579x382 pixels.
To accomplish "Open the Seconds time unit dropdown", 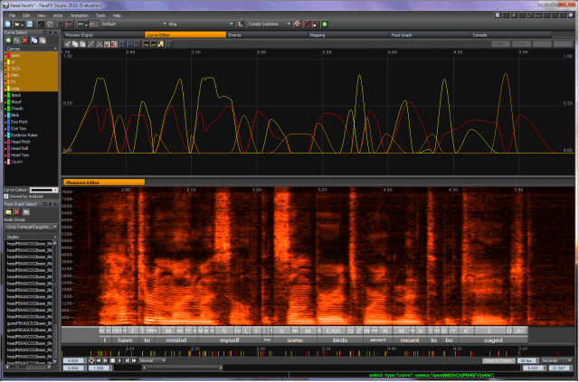I will [556, 360].
